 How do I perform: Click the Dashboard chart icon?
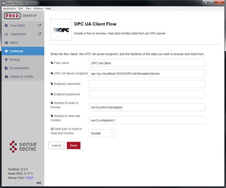click(x=7, y=34)
